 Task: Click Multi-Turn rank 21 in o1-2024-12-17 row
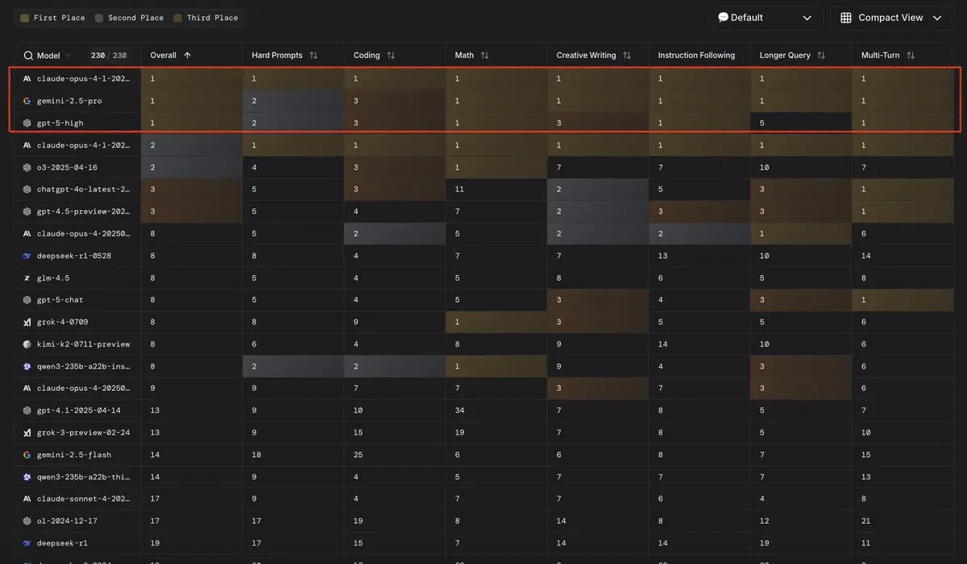coord(866,521)
